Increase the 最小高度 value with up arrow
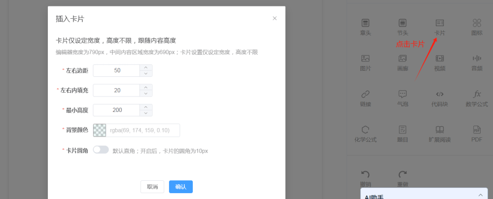493x199 pixels. pos(145,107)
